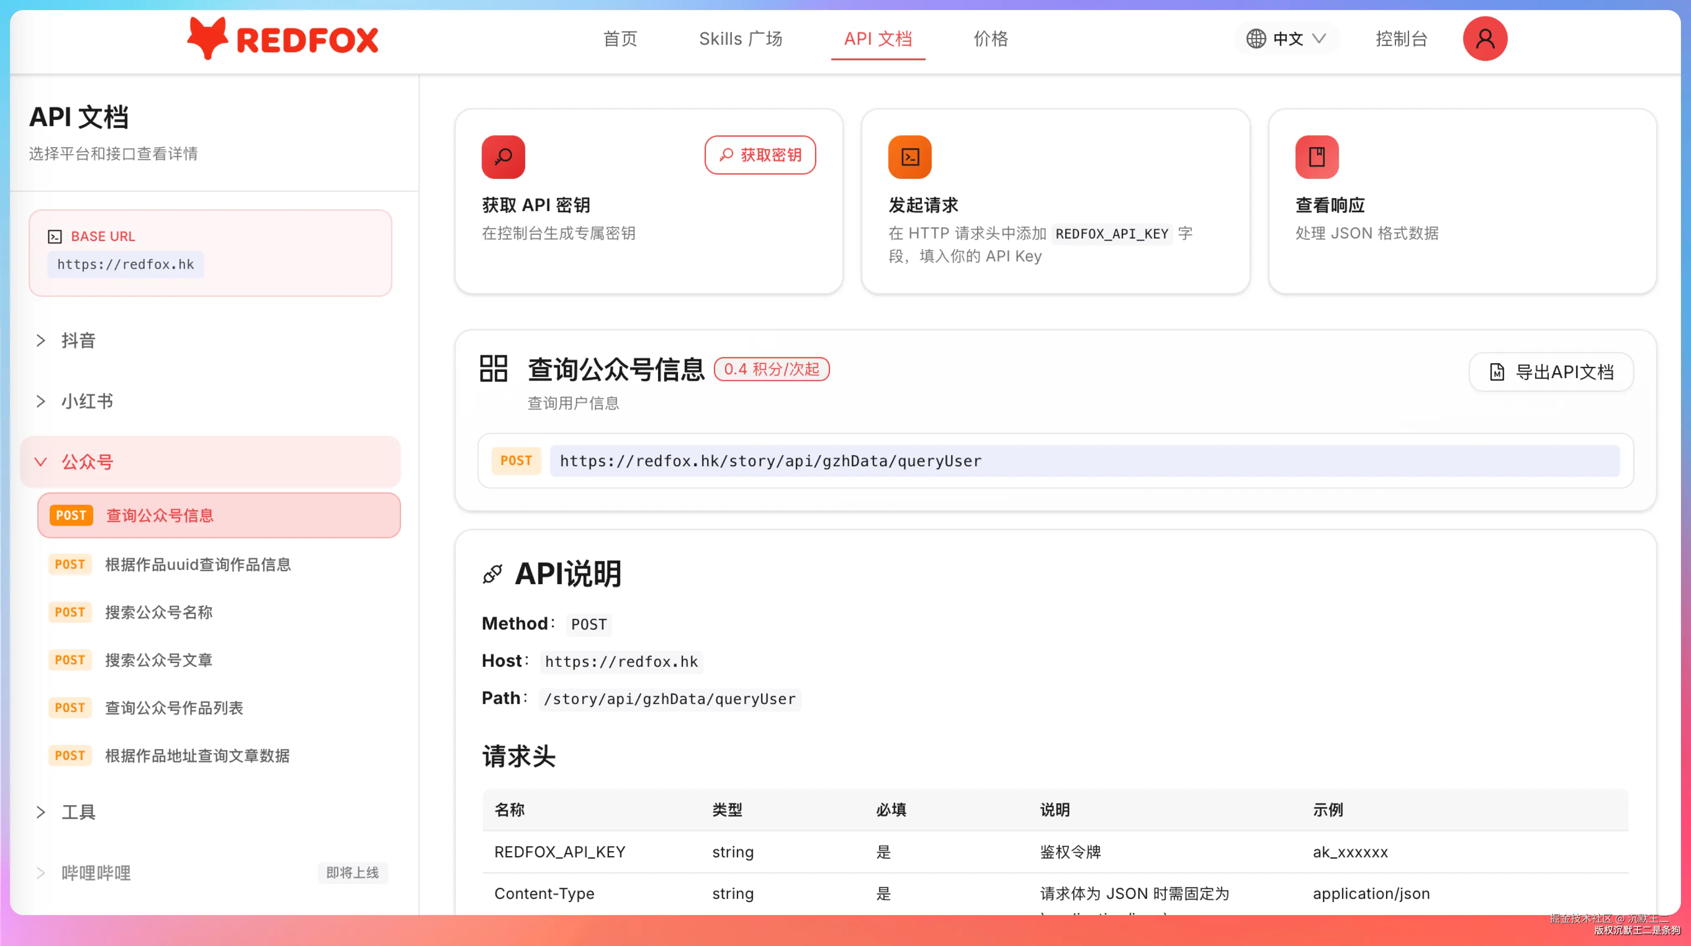Click the POST badge next to 搜索公众号文章
Screen dimensions: 1691x946
coord(70,660)
